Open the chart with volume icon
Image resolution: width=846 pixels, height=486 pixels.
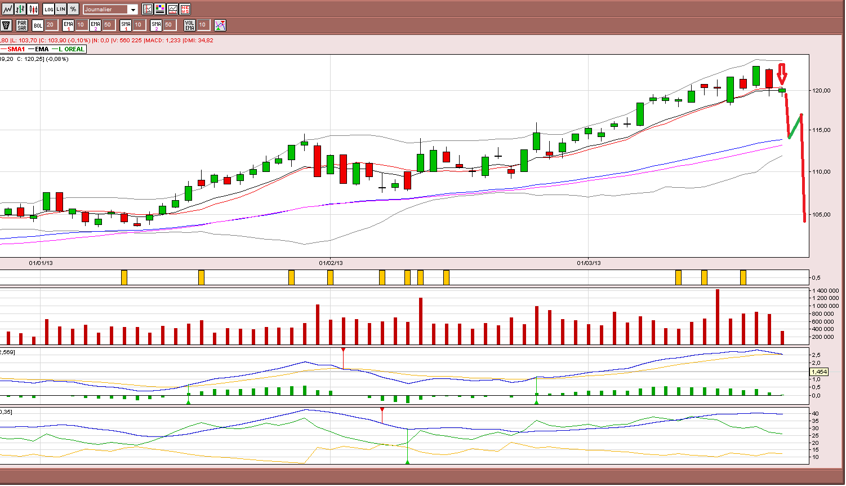click(x=172, y=9)
